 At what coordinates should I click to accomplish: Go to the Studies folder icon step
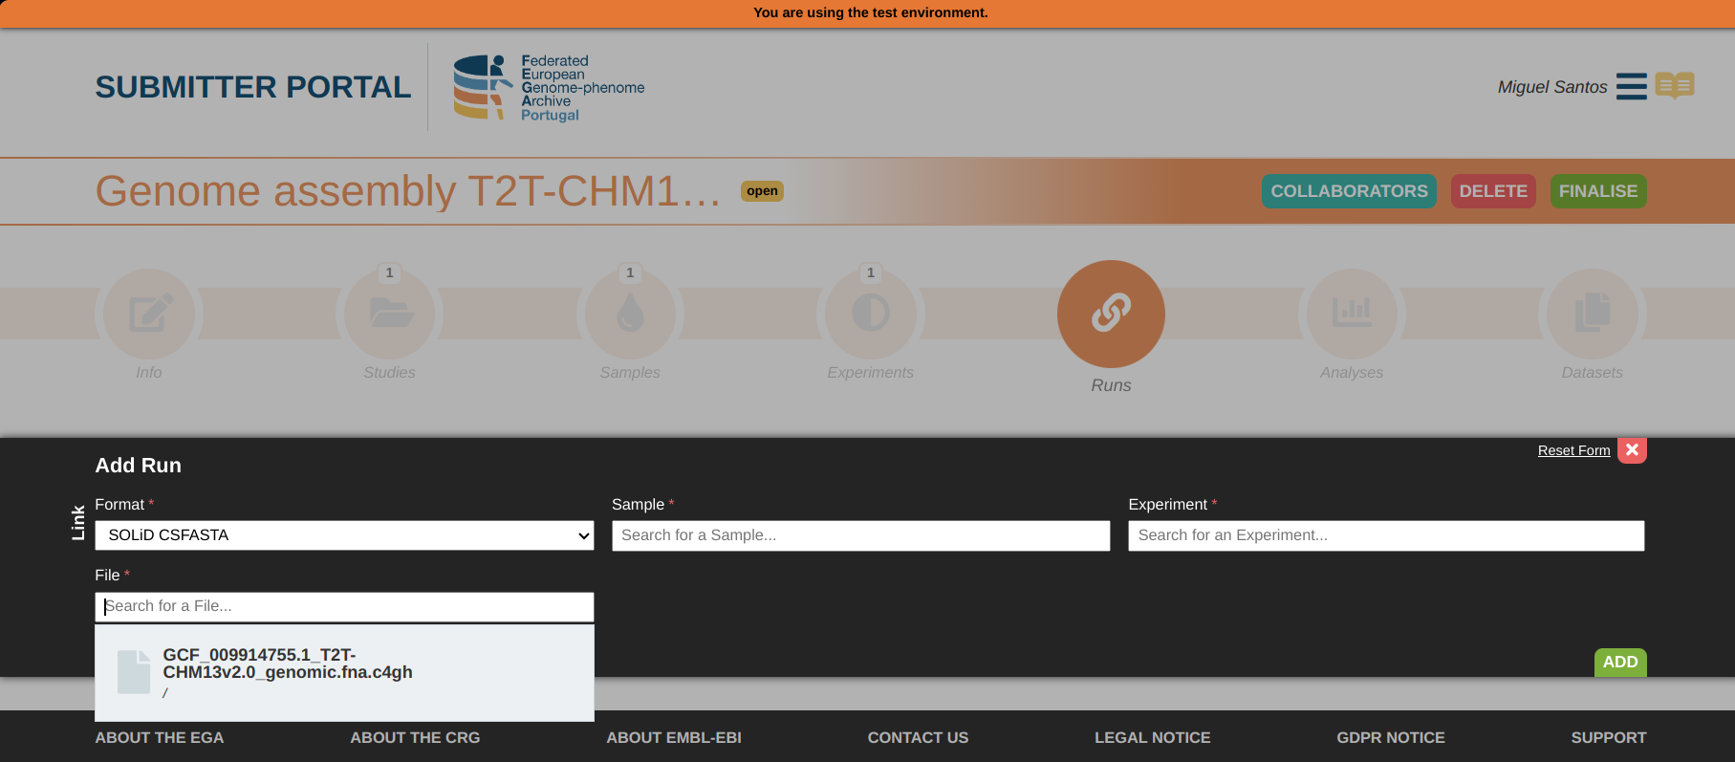pos(390,314)
